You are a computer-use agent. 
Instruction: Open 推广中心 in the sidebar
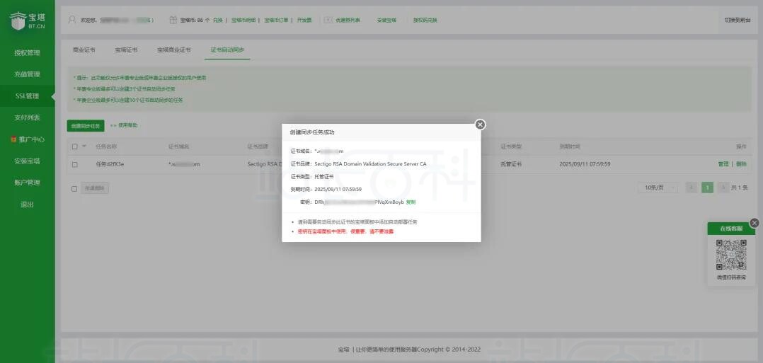pos(32,139)
